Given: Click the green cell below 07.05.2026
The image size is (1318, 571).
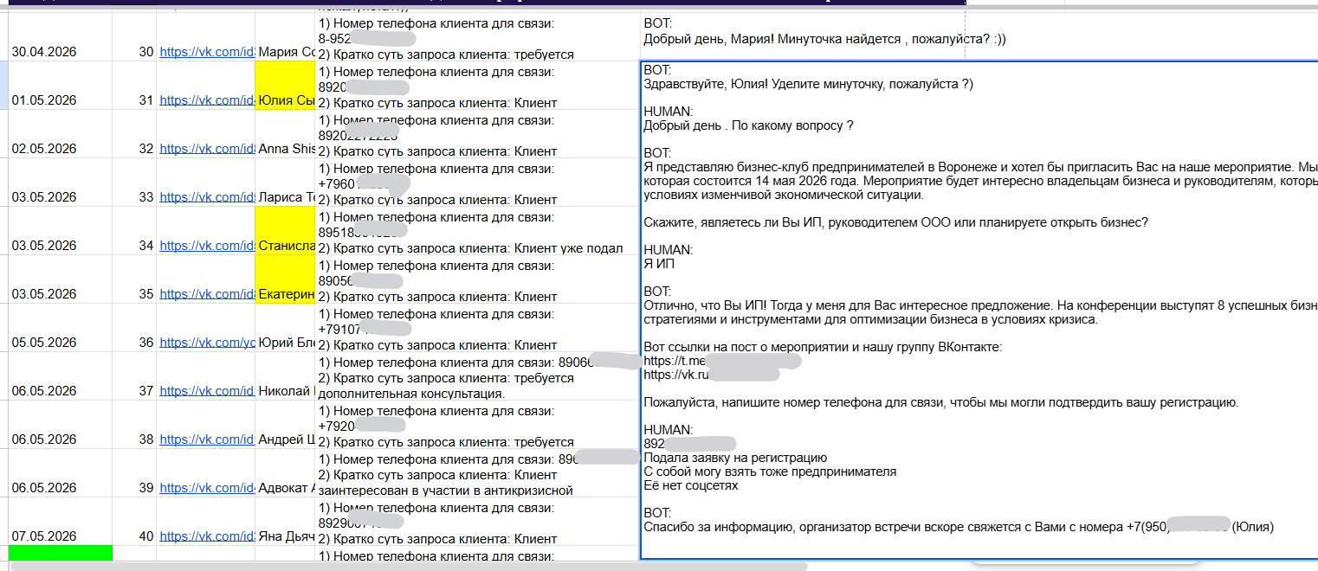Looking at the screenshot, I should [x=60, y=553].
